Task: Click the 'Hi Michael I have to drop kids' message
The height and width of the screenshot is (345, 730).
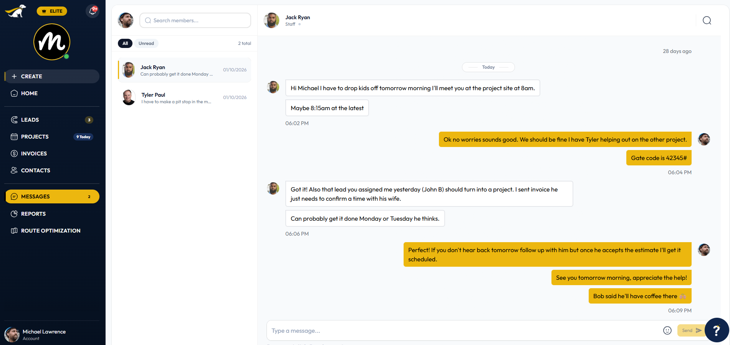Action: tap(413, 88)
